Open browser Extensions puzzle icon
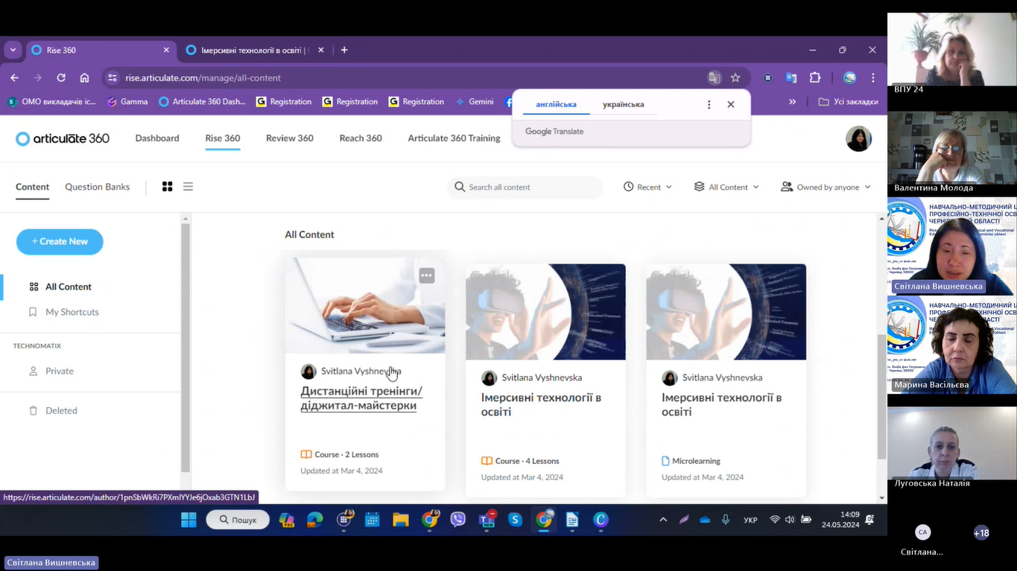Viewport: 1017px width, 571px height. (814, 78)
